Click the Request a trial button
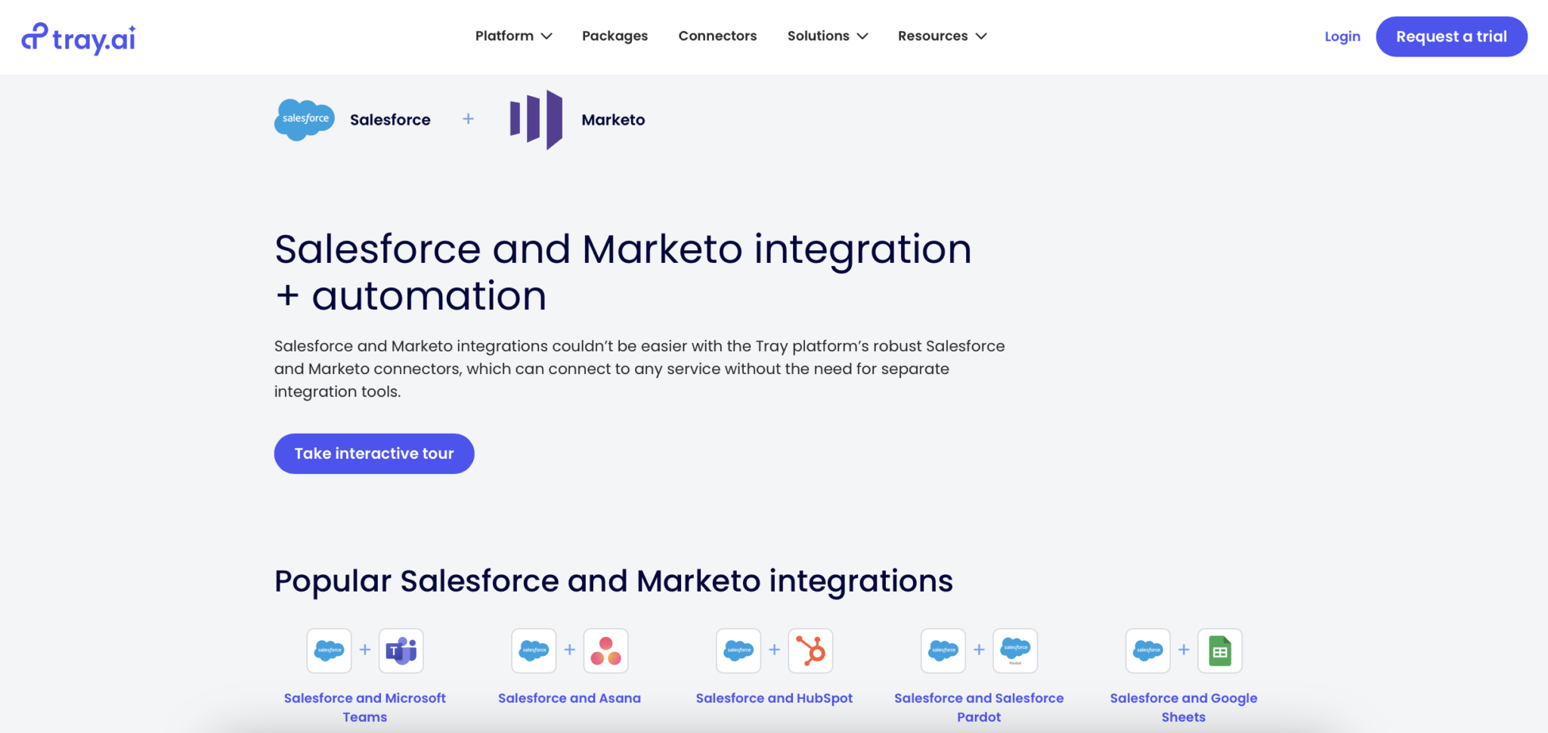 click(x=1451, y=36)
